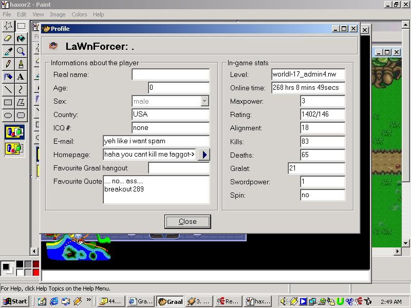Screen dimensions: 411x308
Task: Click the Favourite Graal hangout field
Action: [179, 168]
